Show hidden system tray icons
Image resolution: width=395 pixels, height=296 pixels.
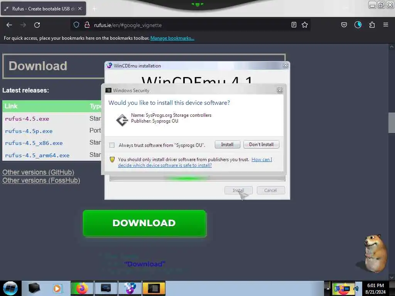[x=328, y=288]
